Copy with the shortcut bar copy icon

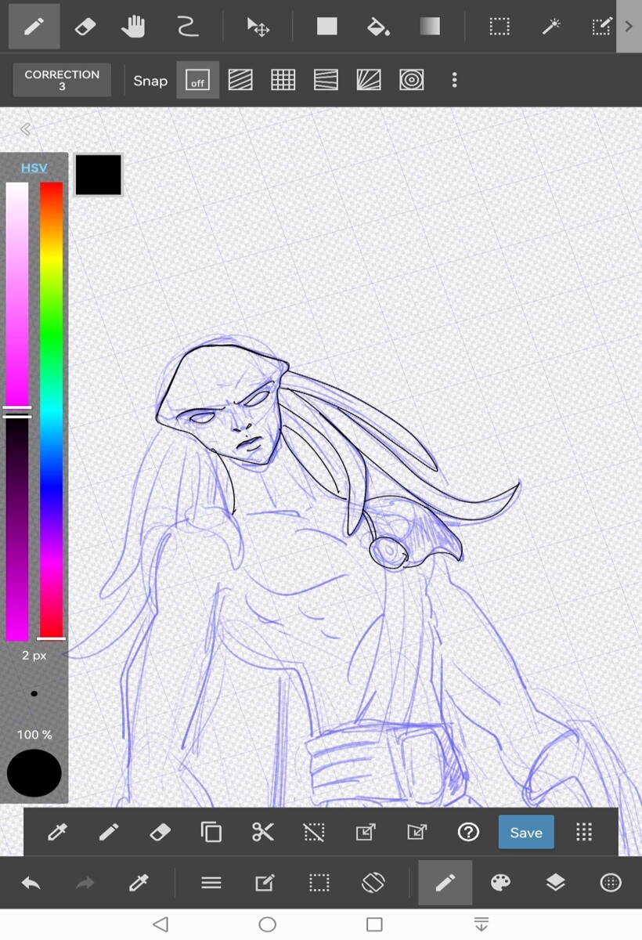pos(211,833)
